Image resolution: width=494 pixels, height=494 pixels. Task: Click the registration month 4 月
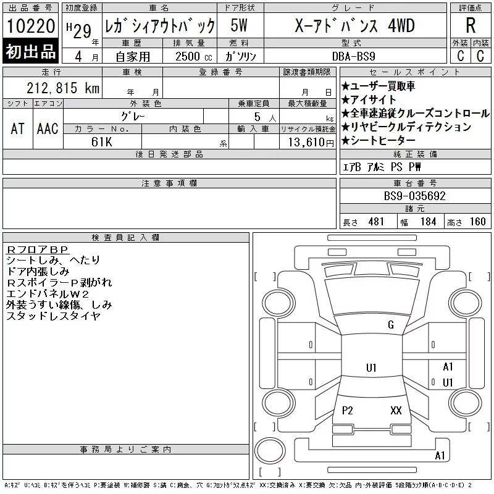point(86,57)
